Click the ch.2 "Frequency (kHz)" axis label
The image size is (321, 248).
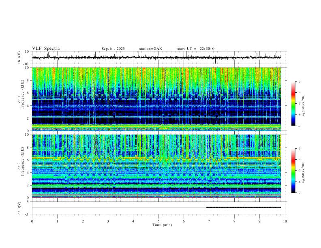click(23, 161)
